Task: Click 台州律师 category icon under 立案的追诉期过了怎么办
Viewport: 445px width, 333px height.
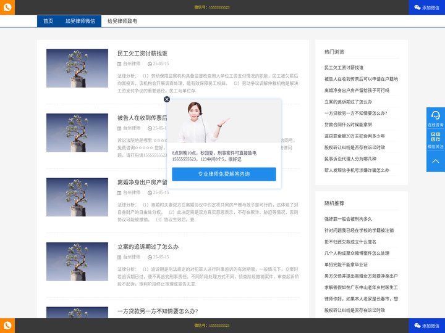Action: point(119,257)
